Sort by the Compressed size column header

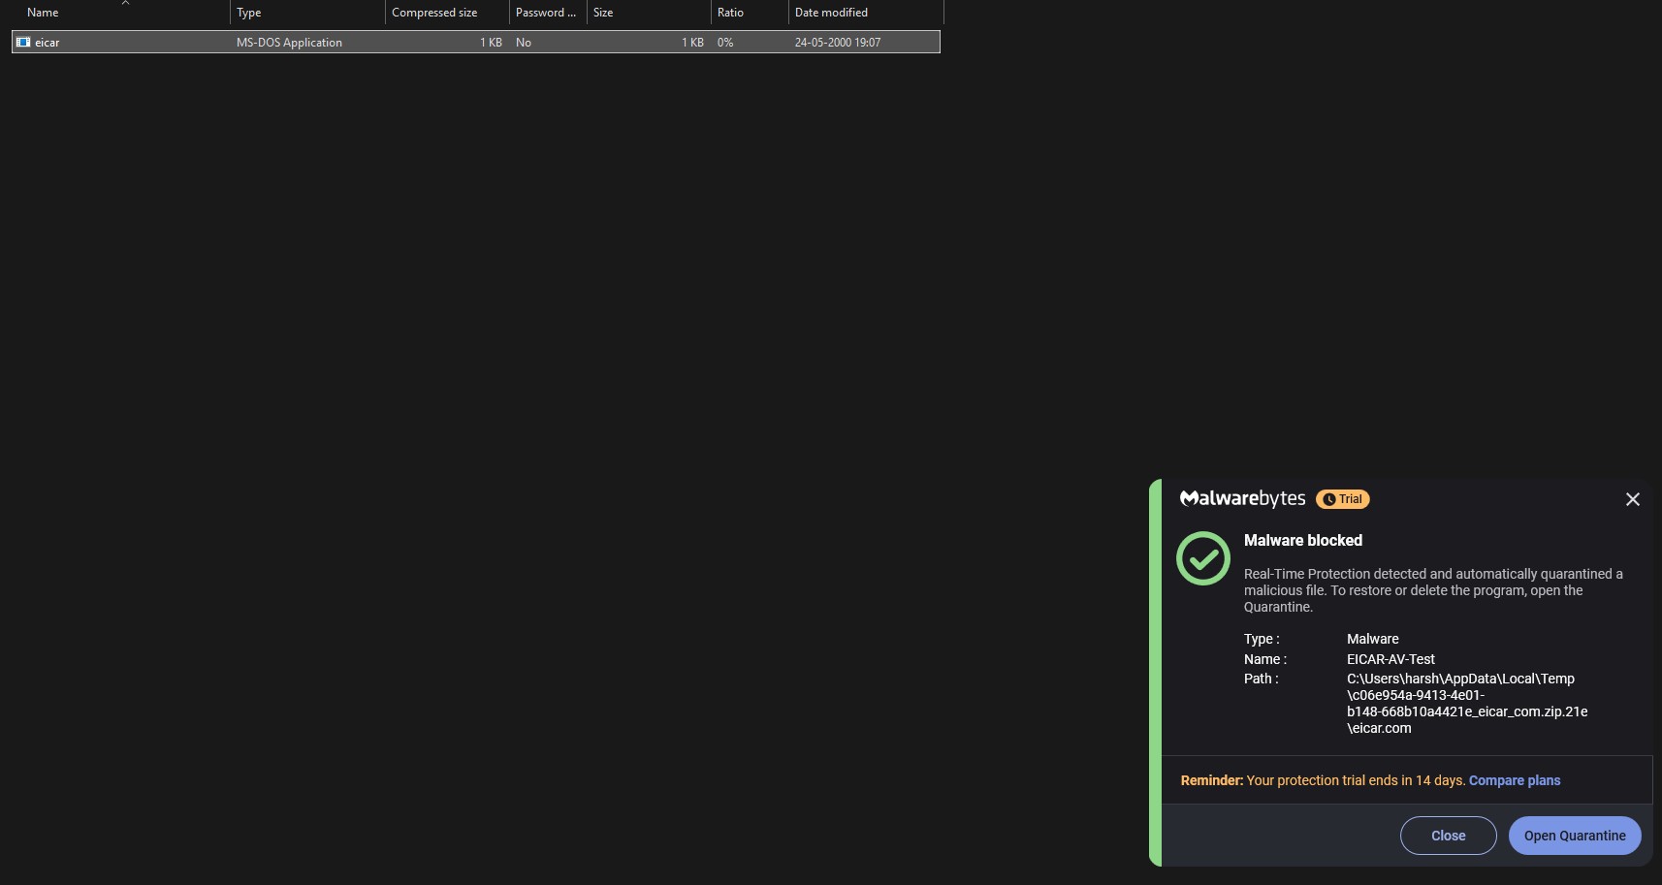click(447, 13)
